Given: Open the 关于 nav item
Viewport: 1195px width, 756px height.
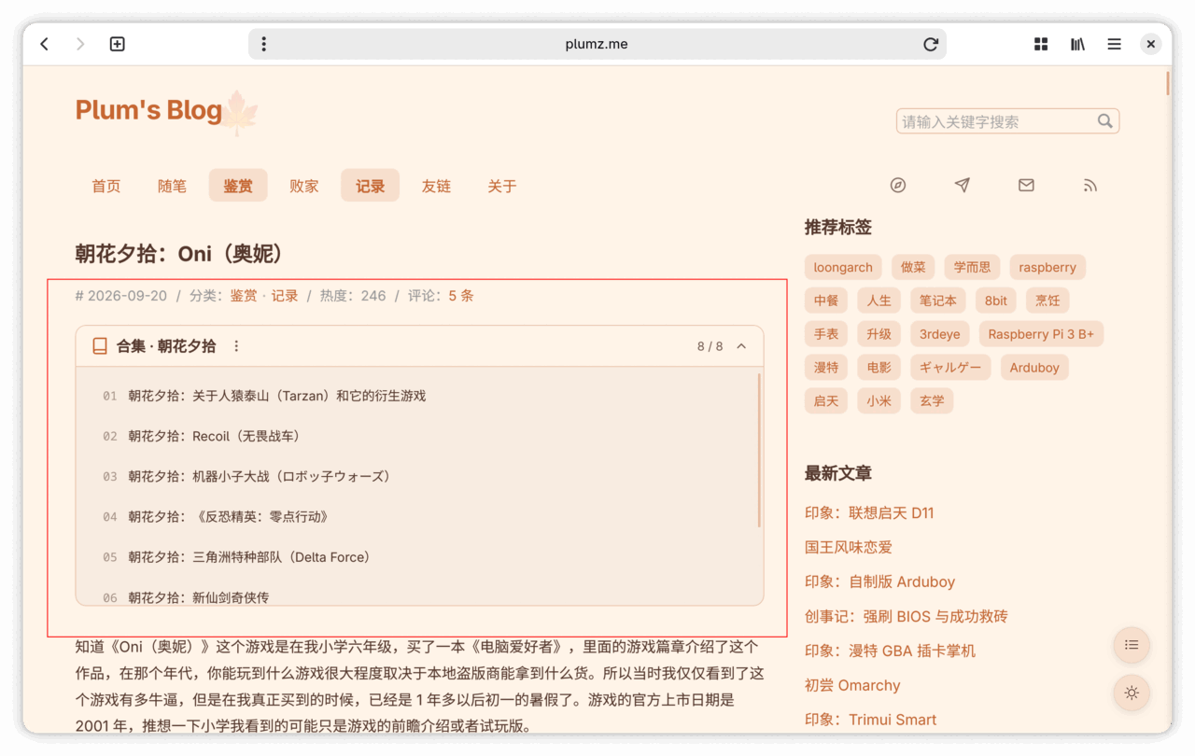Looking at the screenshot, I should (502, 186).
